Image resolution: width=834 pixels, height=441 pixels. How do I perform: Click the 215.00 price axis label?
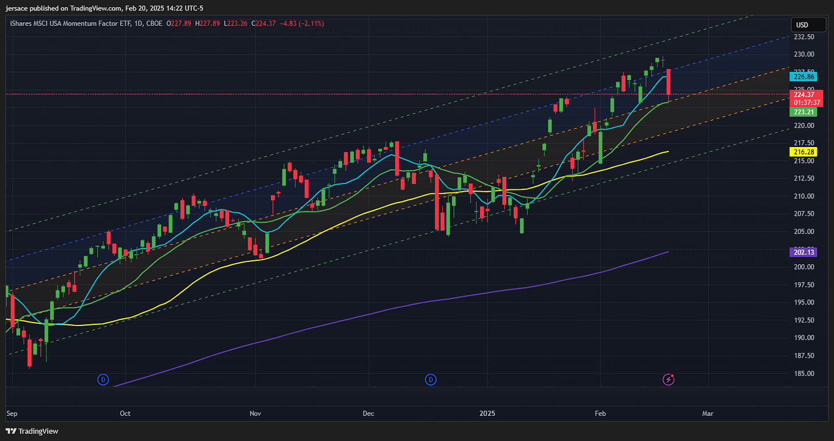coord(804,161)
